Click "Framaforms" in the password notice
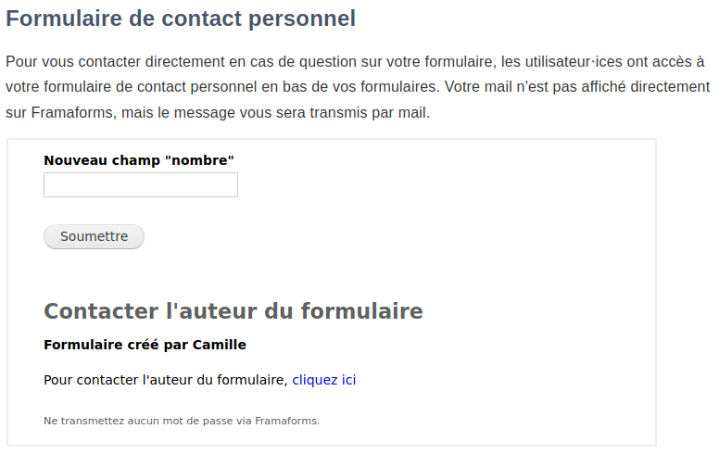This screenshot has width=719, height=454. (286, 421)
